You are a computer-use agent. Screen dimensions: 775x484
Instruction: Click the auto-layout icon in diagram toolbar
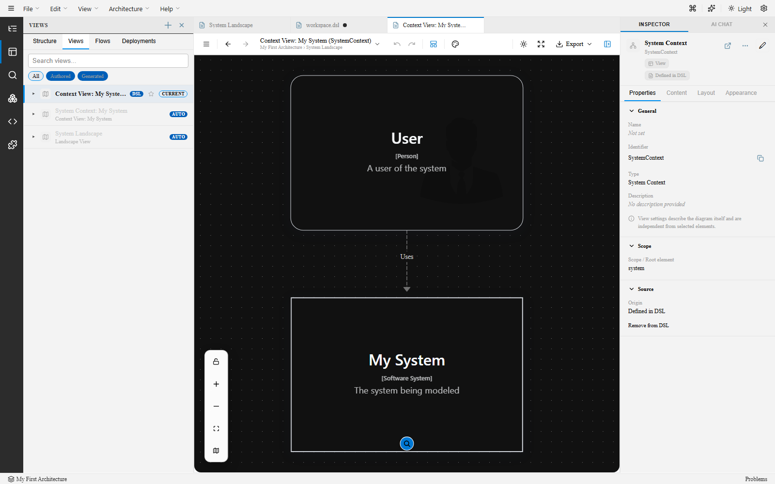tap(434, 44)
